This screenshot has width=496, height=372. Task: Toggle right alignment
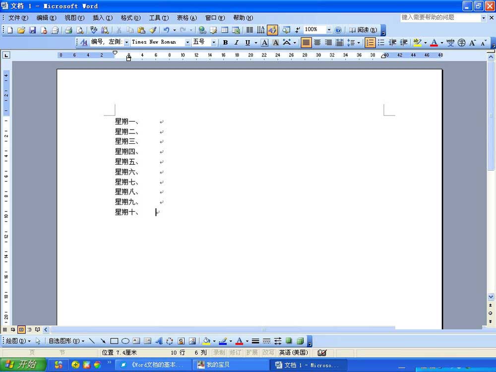click(x=328, y=42)
